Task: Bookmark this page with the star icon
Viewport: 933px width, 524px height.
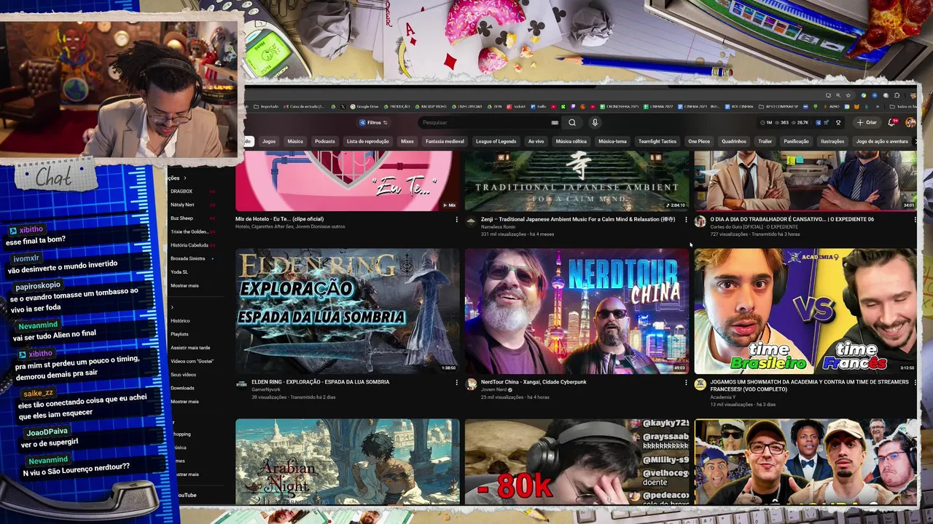Action: (x=849, y=95)
